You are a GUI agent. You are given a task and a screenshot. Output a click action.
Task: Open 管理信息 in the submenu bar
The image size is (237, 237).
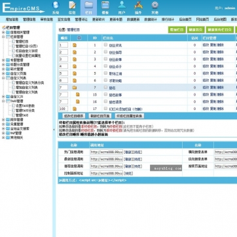coord(29,20)
